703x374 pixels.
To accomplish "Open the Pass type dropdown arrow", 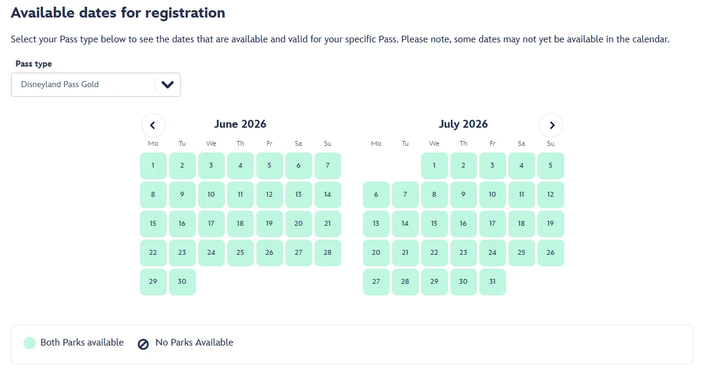I will (168, 85).
